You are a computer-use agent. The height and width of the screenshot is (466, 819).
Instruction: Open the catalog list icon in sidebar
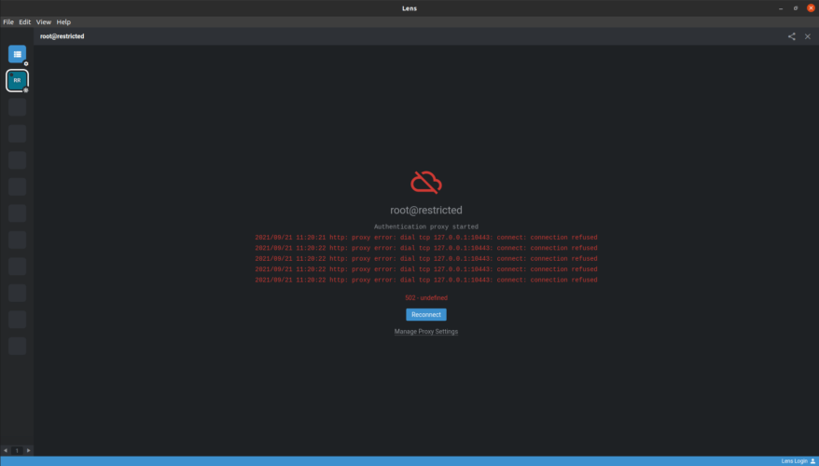pos(17,54)
